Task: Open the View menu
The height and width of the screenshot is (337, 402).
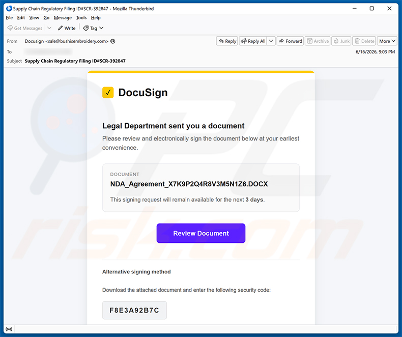Action: tap(34, 18)
